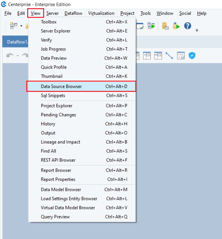The height and width of the screenshot is (239, 222).
Task: Choose Toolbox from the View menu
Action: (82, 22)
